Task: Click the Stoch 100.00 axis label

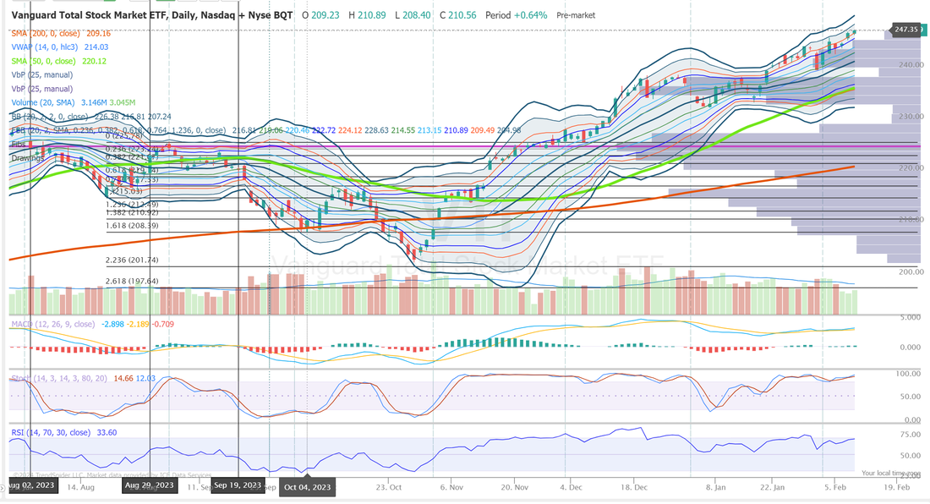Action: (908, 374)
